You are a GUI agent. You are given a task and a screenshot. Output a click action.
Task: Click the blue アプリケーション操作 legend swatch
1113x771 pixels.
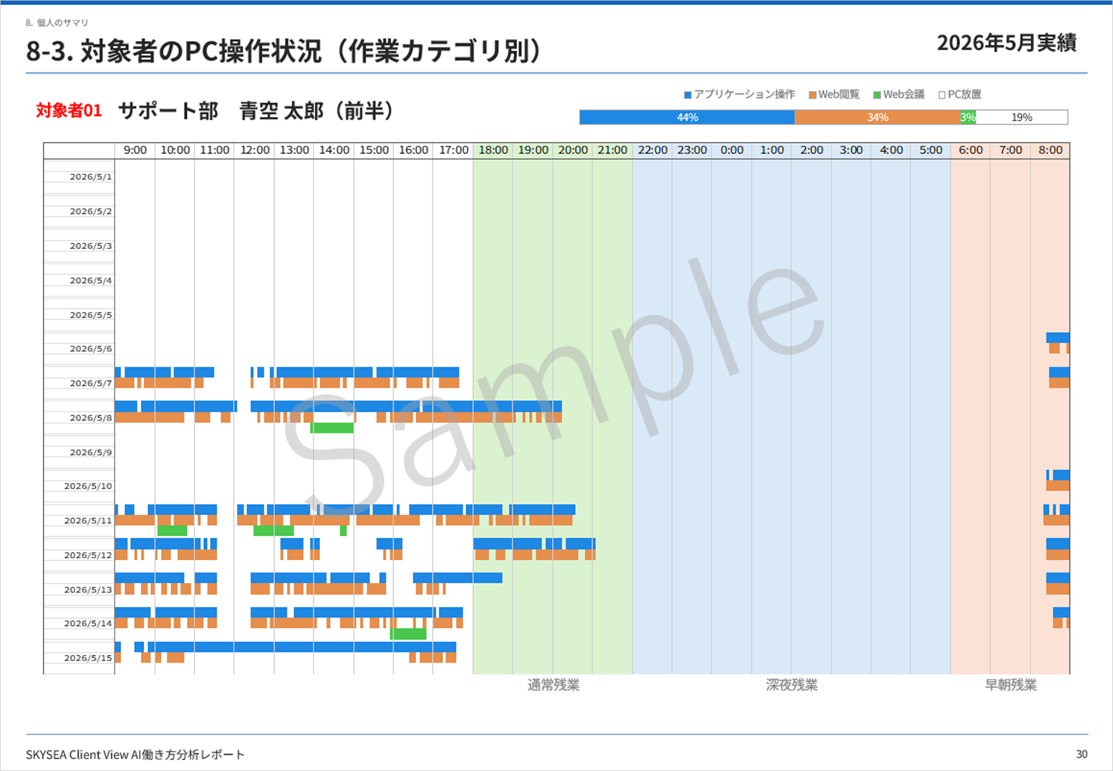(x=687, y=95)
